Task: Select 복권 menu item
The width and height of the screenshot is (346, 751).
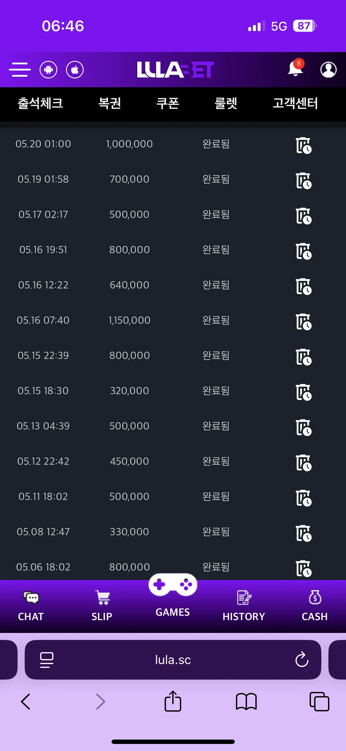Action: [x=109, y=103]
